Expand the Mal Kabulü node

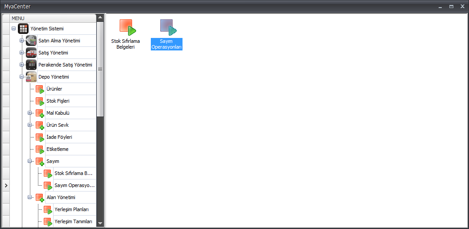tap(29, 113)
